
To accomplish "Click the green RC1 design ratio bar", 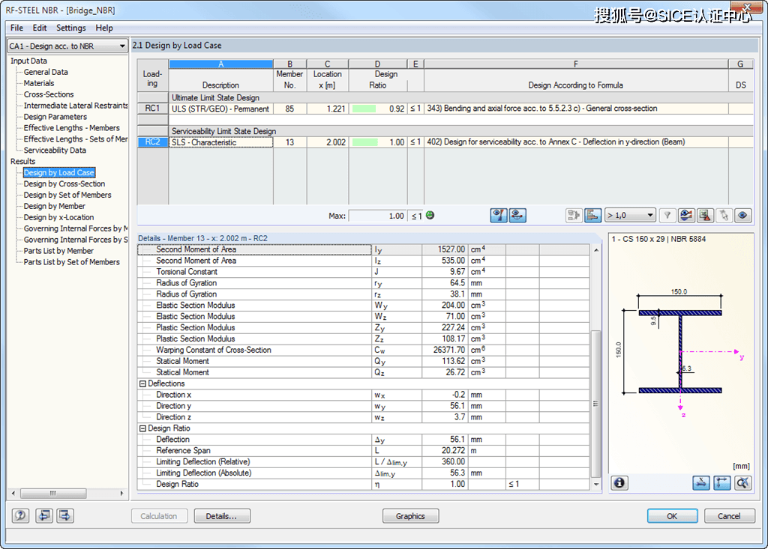I will pyautogui.click(x=364, y=109).
